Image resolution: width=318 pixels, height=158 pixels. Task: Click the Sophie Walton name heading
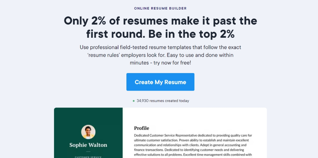click(x=88, y=145)
